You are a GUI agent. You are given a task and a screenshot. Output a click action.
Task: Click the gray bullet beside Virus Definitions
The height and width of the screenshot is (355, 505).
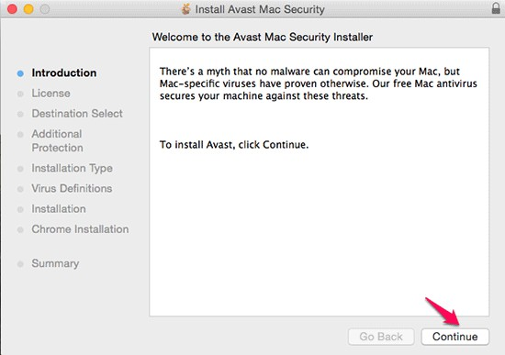click(x=20, y=189)
